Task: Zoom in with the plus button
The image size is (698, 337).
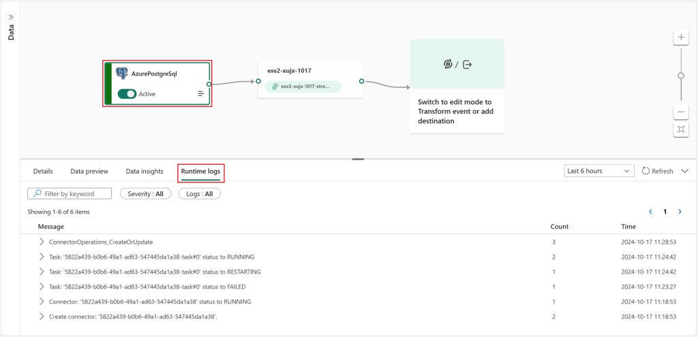Action: tap(681, 37)
